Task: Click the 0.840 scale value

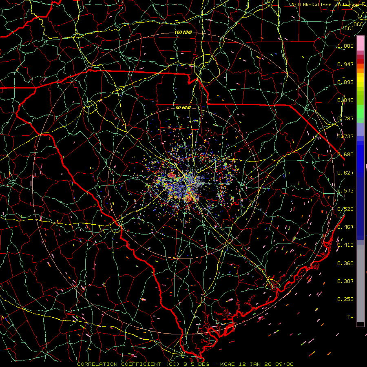Action: pos(345,100)
